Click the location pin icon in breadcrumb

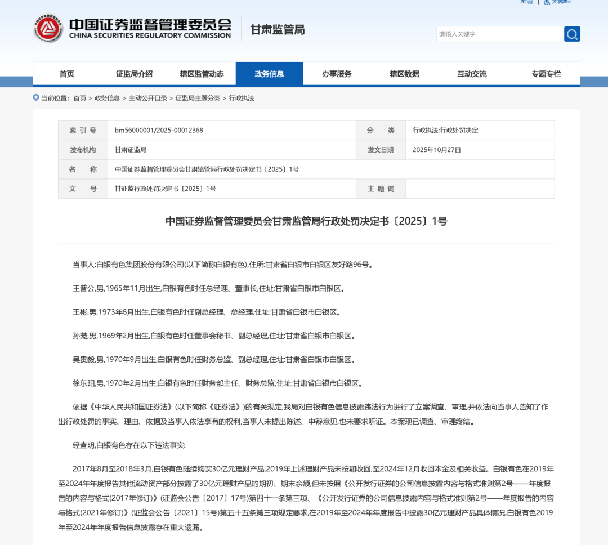(36, 98)
